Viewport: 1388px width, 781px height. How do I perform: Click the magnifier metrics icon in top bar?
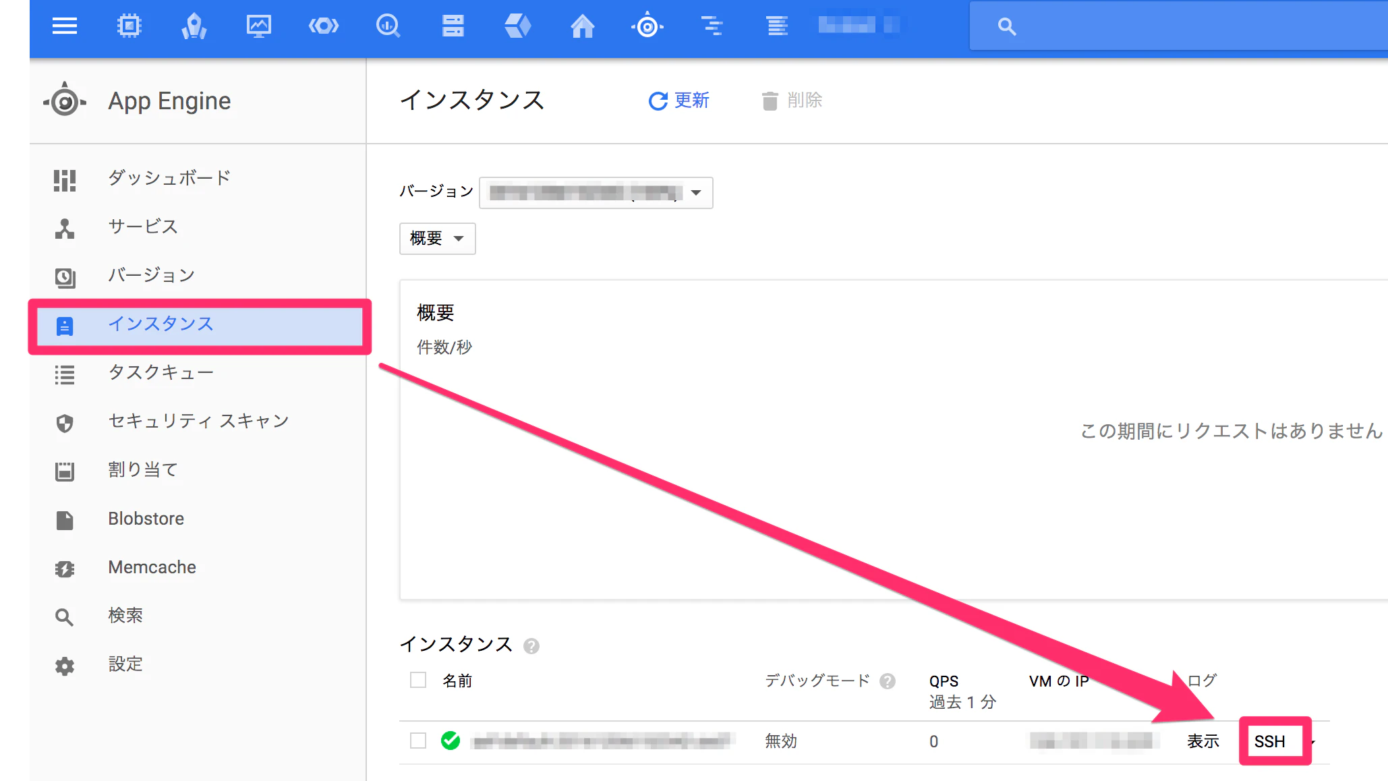click(388, 26)
